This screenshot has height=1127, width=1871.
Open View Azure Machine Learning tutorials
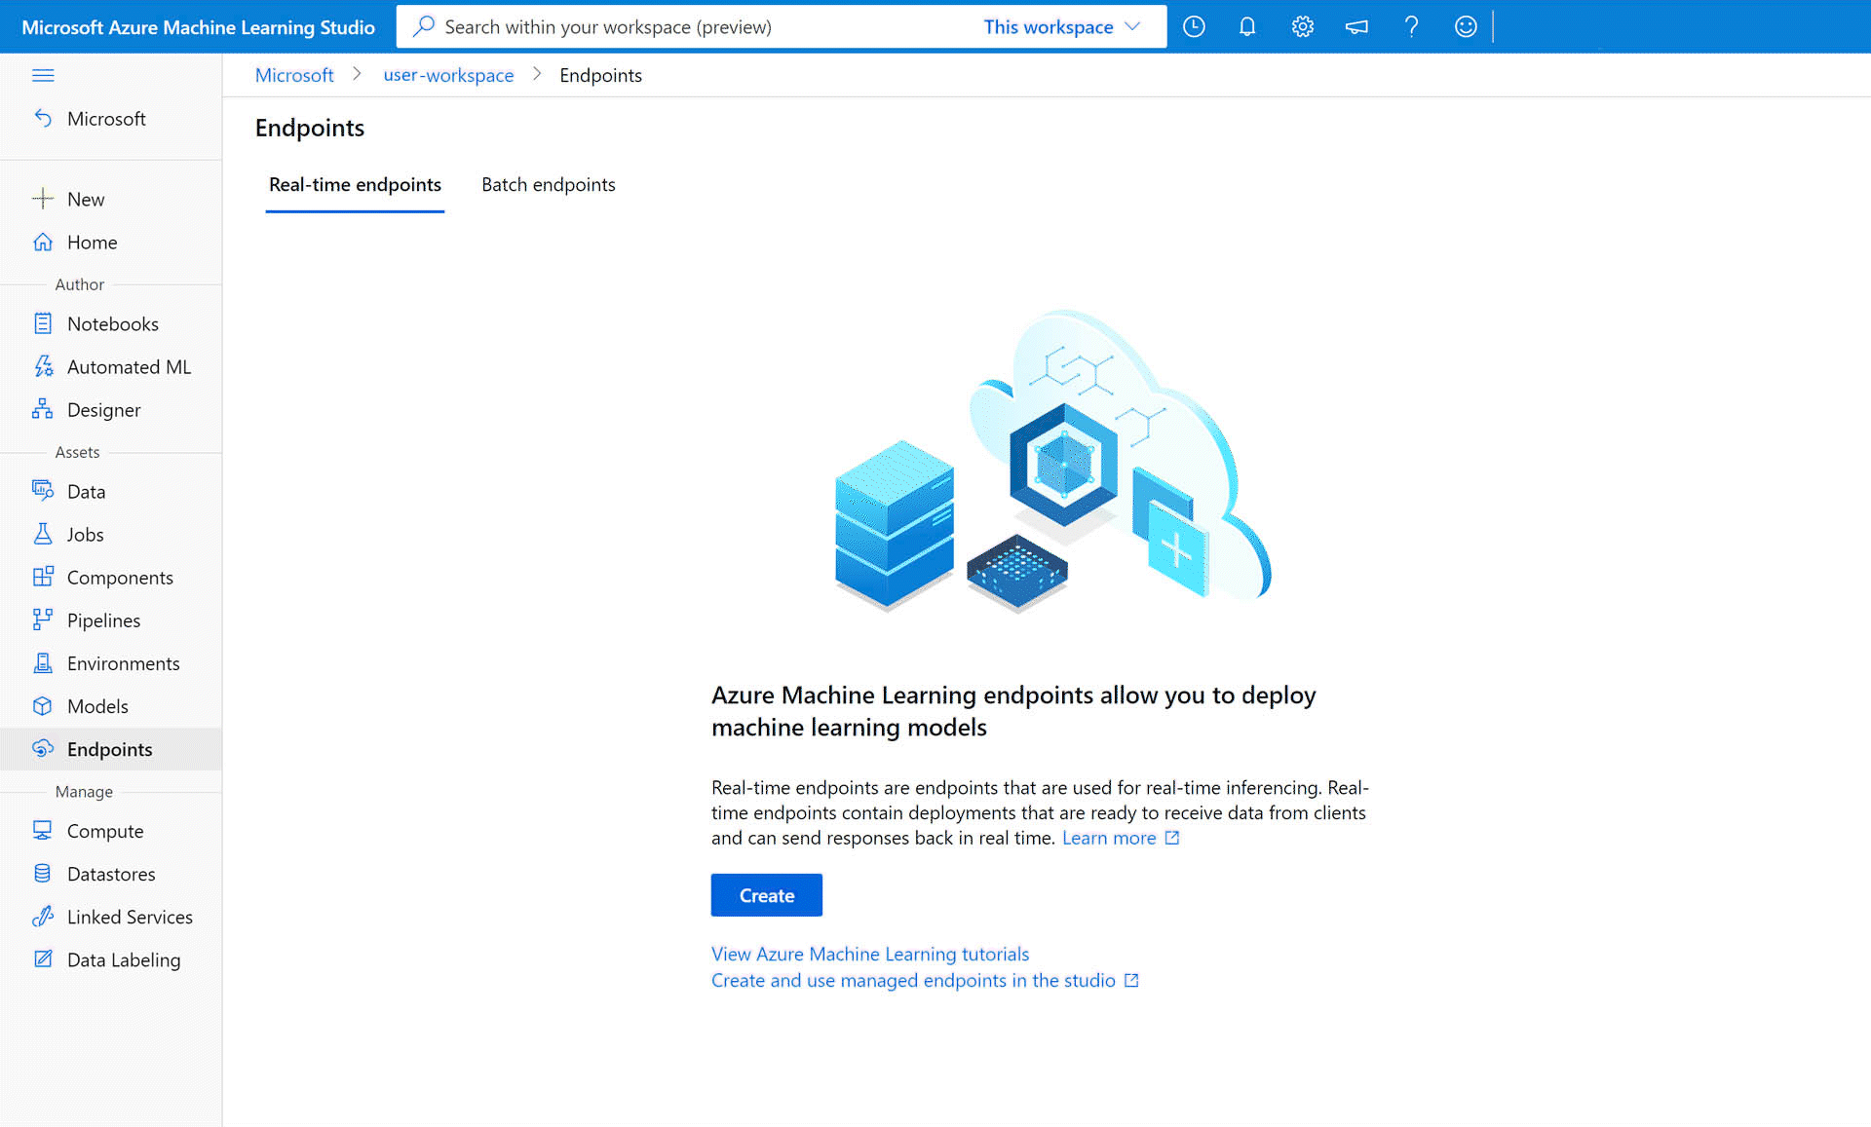coord(870,955)
